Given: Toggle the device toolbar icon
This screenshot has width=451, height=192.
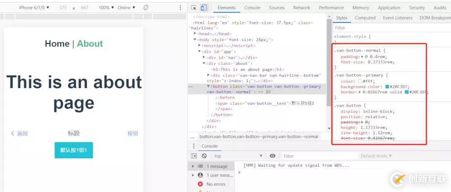Looking at the screenshot, I should click(x=203, y=8).
